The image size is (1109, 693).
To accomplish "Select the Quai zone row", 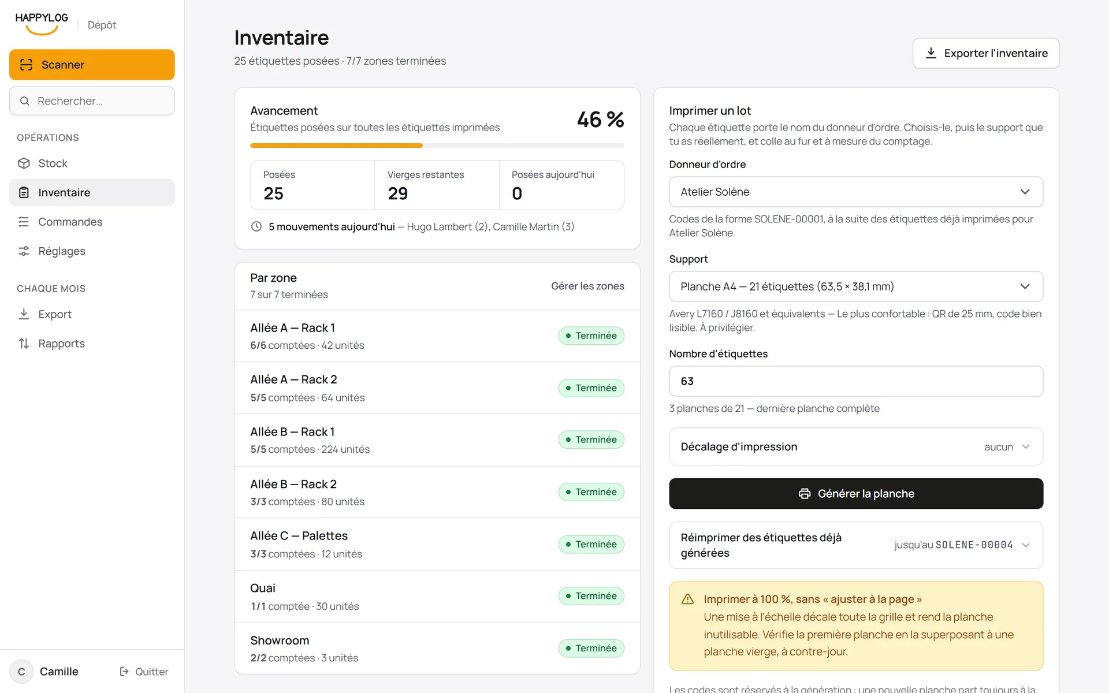I will (437, 597).
